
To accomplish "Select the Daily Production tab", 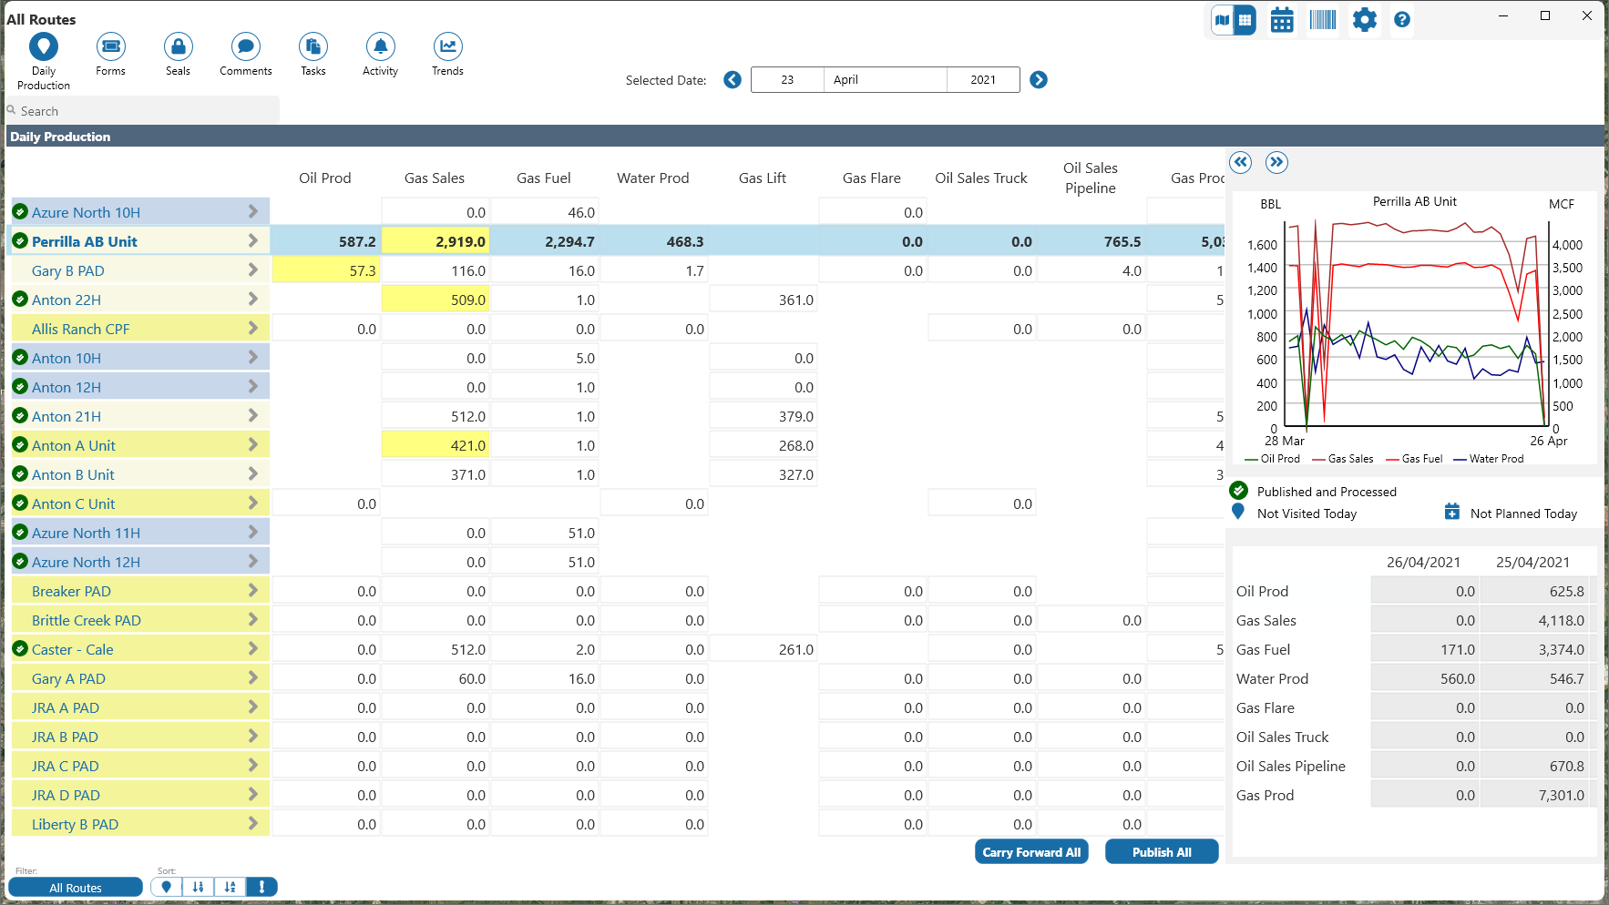I will tap(43, 46).
